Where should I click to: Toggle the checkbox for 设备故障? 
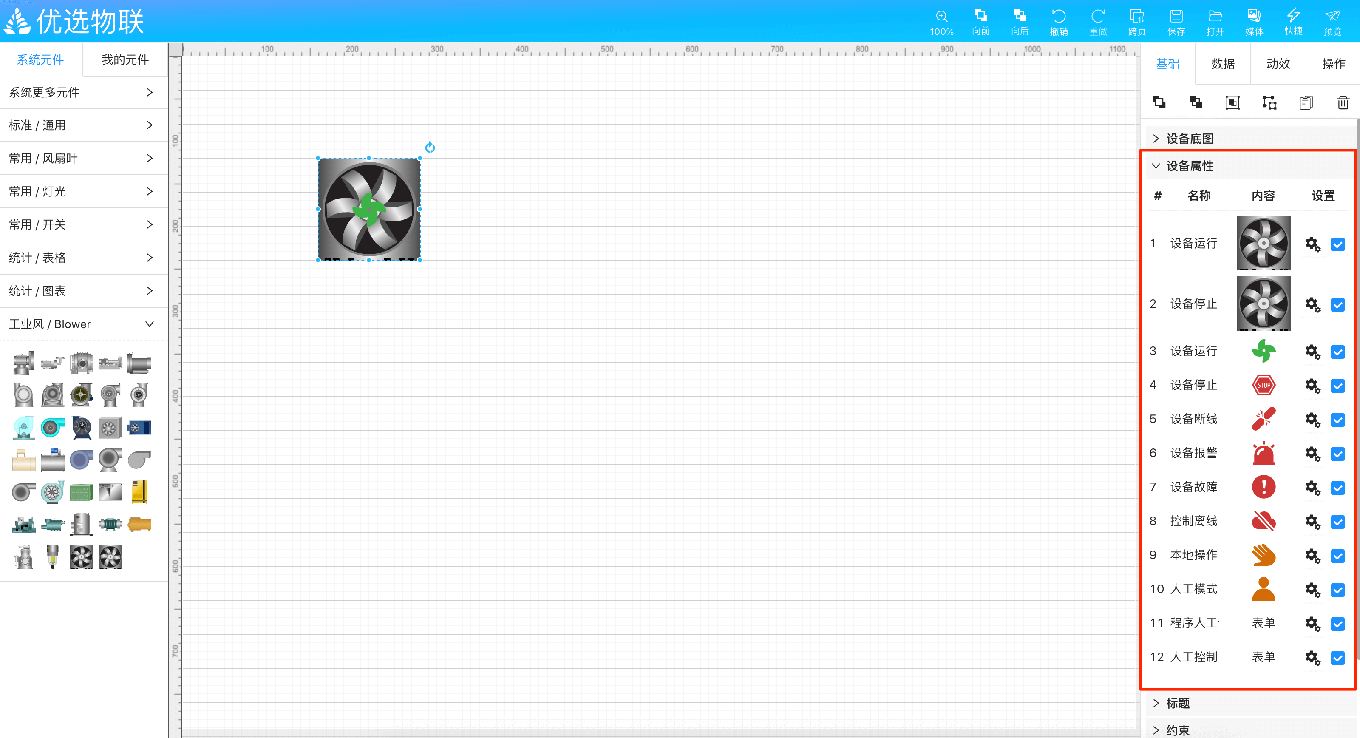coord(1337,488)
